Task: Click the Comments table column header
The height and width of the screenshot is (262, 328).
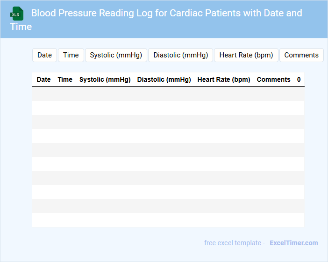Action: (273, 79)
